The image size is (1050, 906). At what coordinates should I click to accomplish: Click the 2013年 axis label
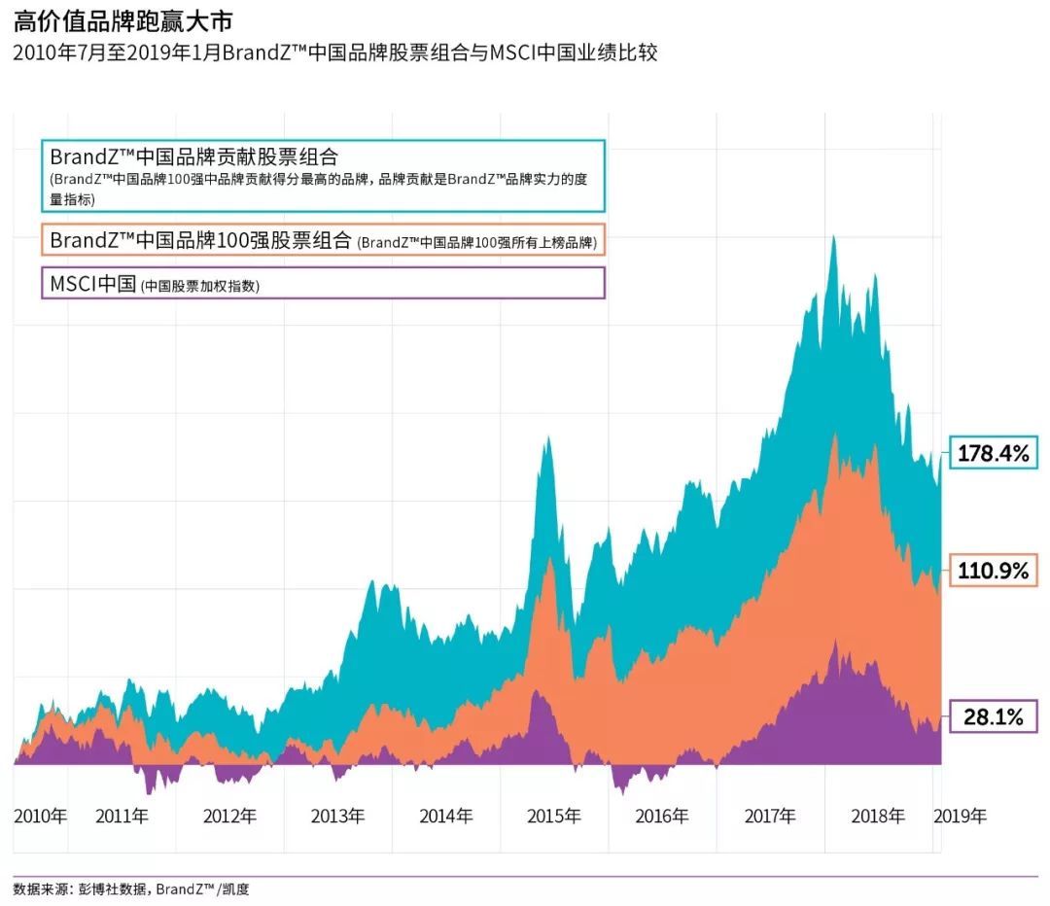click(x=337, y=817)
